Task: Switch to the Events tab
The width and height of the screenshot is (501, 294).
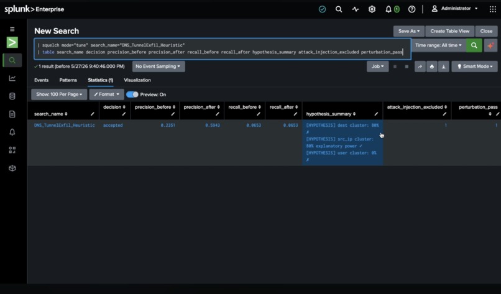Action: click(41, 80)
